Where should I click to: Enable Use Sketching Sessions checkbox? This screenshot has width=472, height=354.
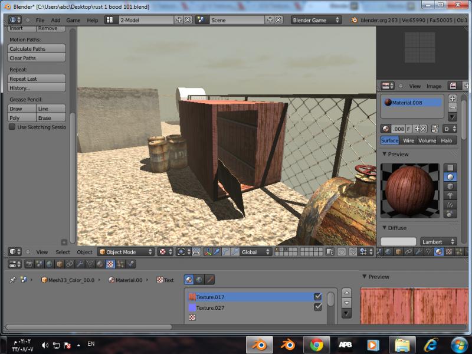12,127
